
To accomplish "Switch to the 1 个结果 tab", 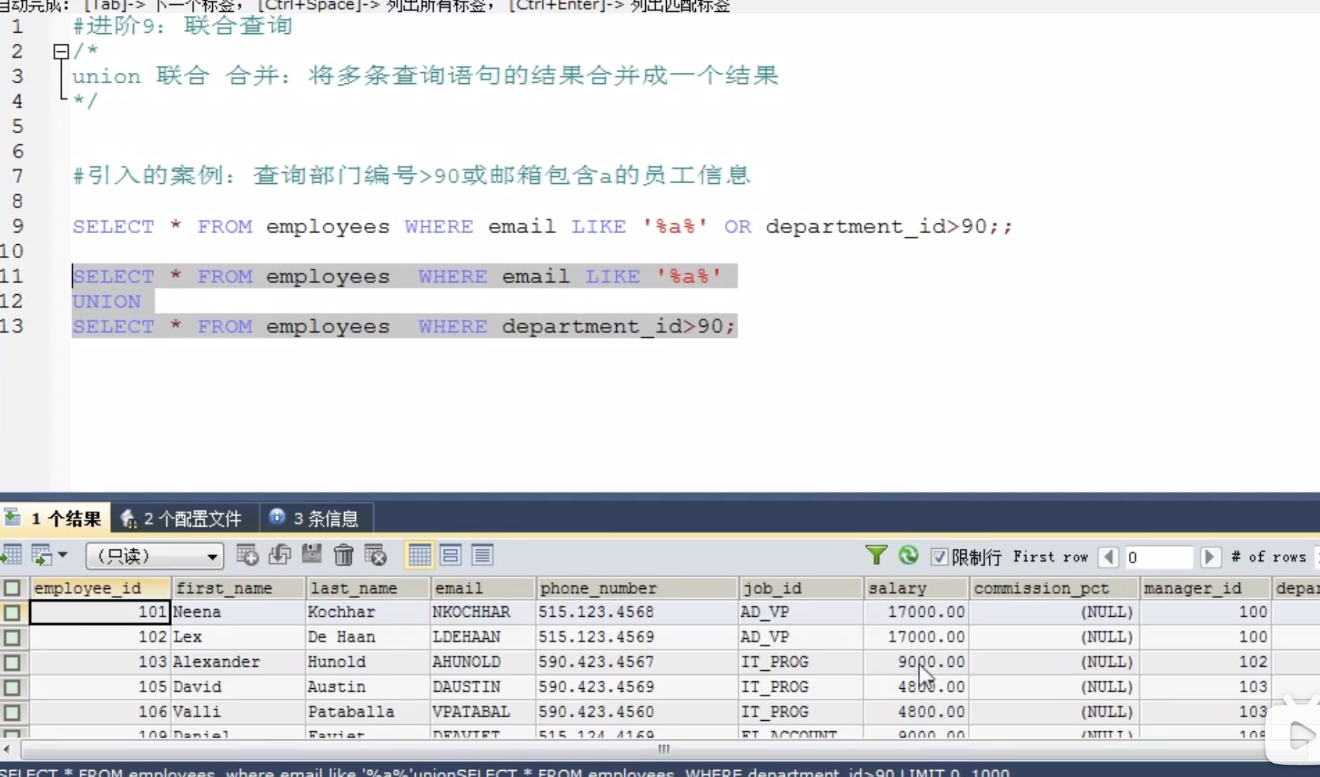I will (x=56, y=518).
